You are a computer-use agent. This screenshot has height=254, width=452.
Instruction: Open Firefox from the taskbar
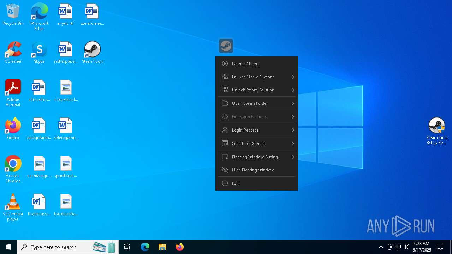179,247
